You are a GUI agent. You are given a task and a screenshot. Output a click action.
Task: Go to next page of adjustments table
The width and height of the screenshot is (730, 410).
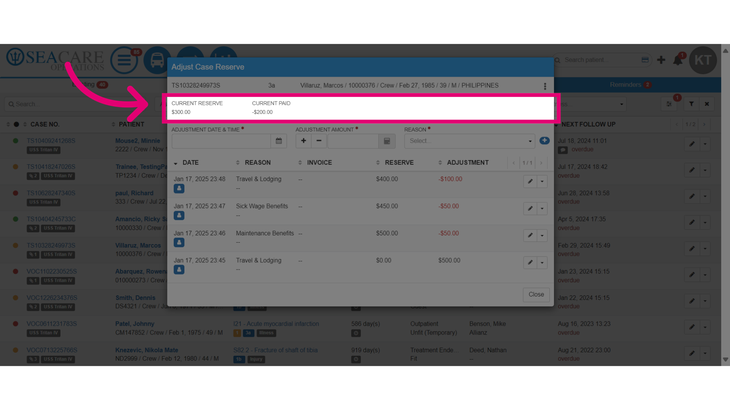tap(541, 163)
